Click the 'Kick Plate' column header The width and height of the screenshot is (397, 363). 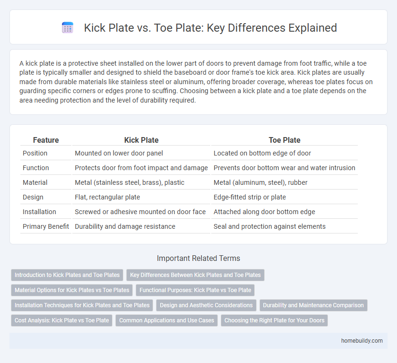click(141, 140)
